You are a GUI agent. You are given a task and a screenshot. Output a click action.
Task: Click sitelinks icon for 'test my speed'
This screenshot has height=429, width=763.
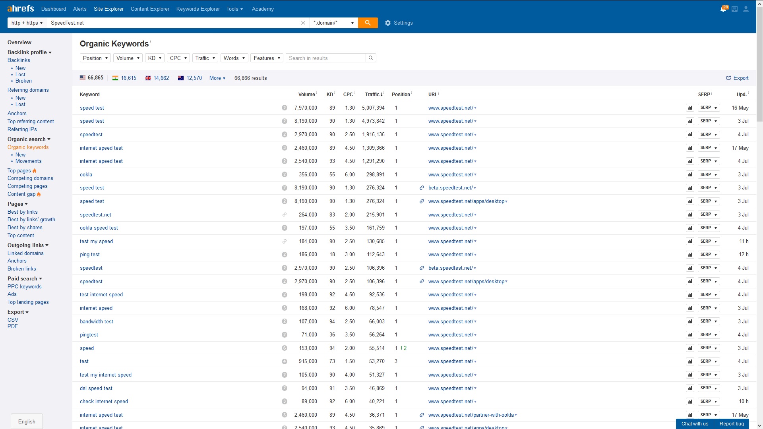coord(285,242)
